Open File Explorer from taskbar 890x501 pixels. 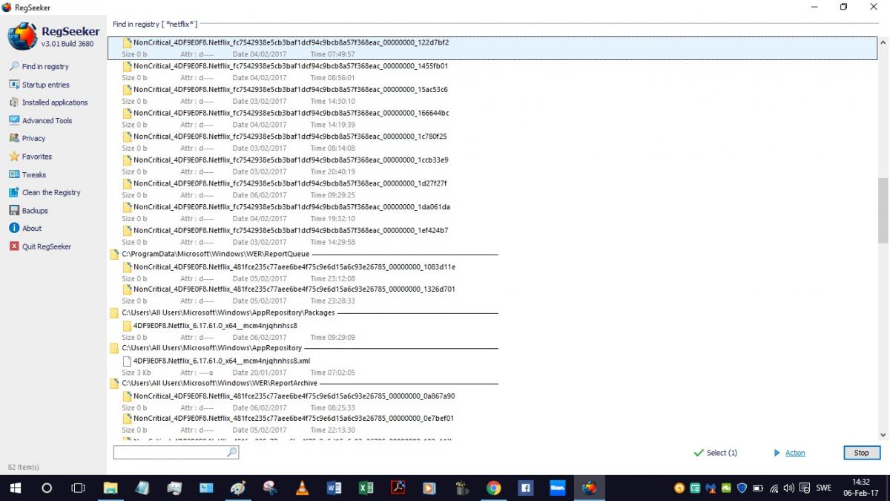111,488
